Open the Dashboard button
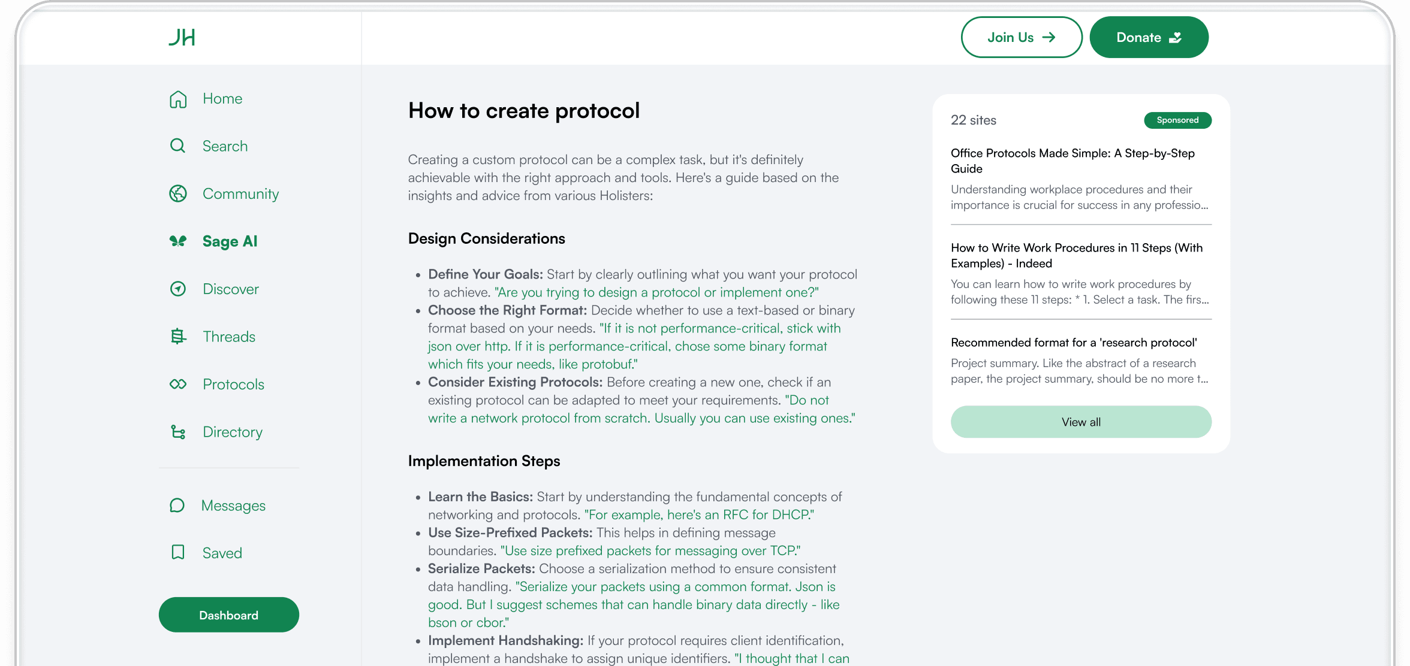Viewport: 1410px width, 666px height. 228,614
